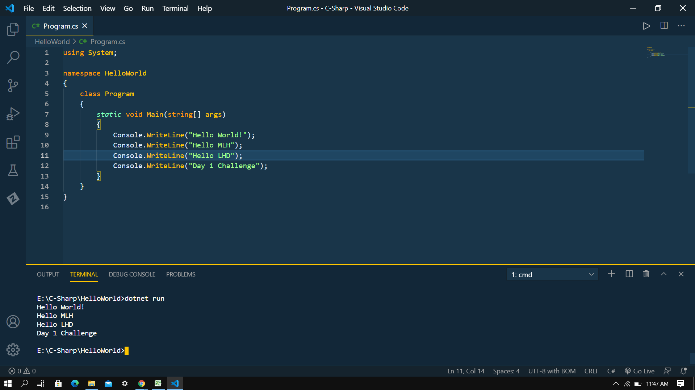Image resolution: width=695 pixels, height=390 pixels.
Task: Split the editor to the right
Action: (664, 26)
